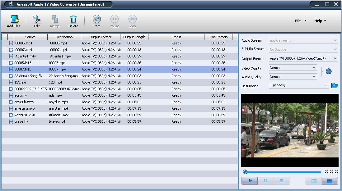Open destination folder icon beside path

coord(334,85)
